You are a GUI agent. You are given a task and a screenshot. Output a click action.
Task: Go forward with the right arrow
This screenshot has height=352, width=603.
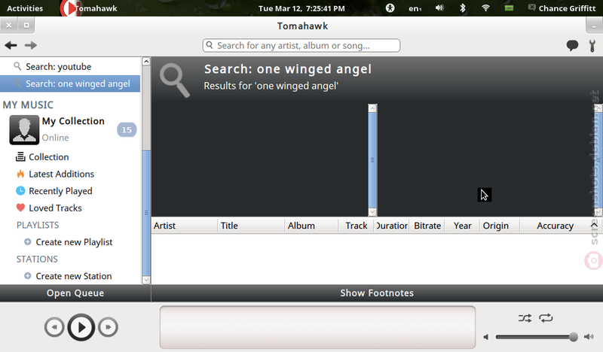click(31, 45)
